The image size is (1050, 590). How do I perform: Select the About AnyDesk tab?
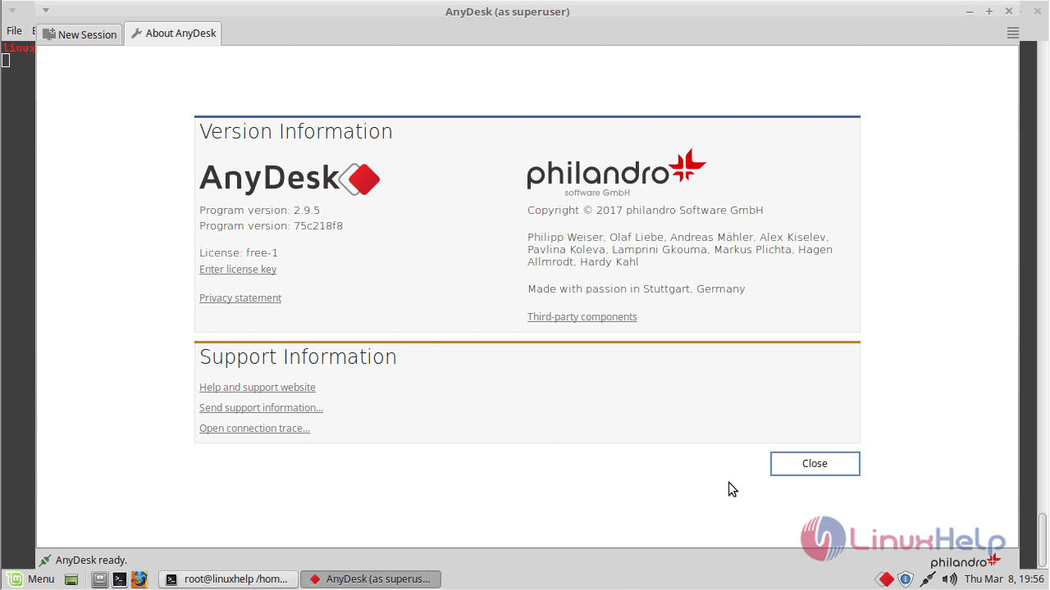(x=173, y=34)
